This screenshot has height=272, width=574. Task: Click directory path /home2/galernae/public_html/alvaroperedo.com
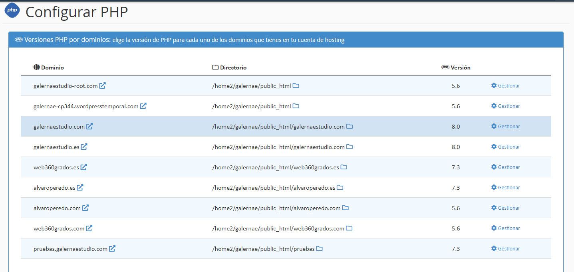(276, 208)
